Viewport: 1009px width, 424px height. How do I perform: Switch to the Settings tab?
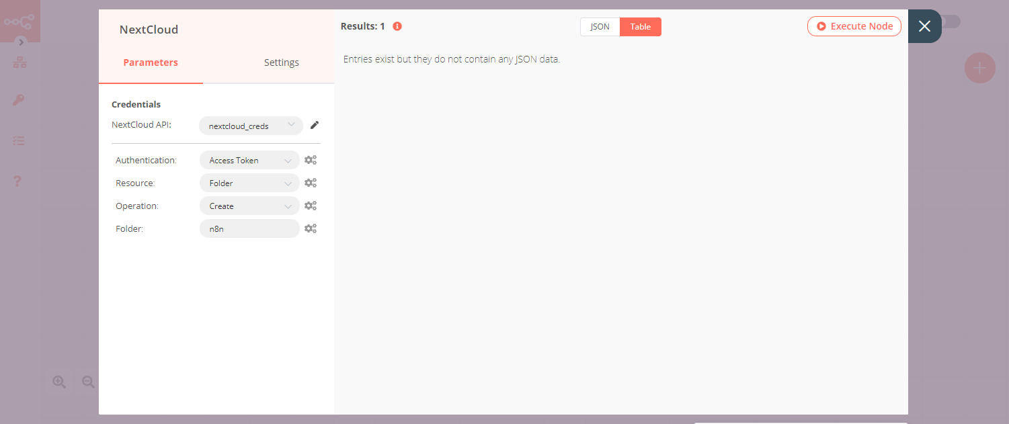coord(281,62)
